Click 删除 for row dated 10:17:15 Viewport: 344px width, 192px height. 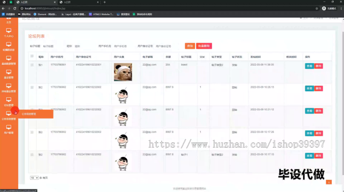[x=318, y=156]
